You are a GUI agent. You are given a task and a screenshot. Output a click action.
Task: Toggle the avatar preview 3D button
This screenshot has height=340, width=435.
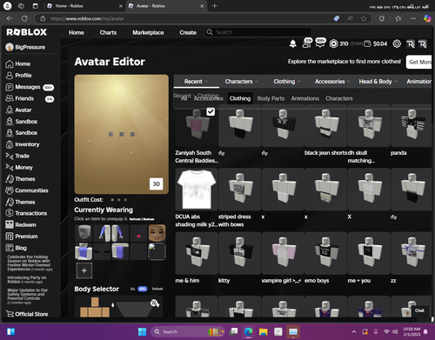pos(157,183)
